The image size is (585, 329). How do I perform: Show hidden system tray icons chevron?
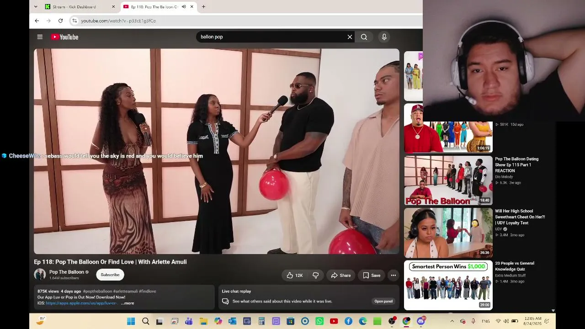pyautogui.click(x=452, y=321)
